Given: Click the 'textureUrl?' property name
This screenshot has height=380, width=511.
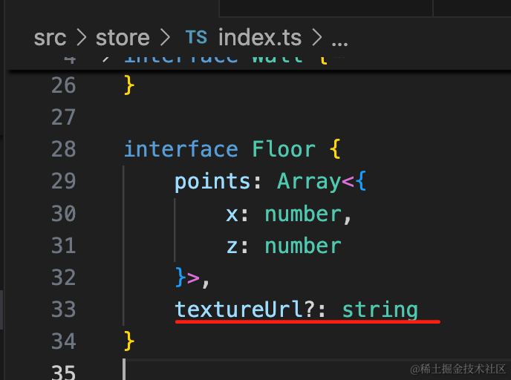Looking at the screenshot, I should pos(244,309).
